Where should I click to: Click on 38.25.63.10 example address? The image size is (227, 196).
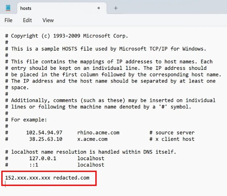[46, 139]
